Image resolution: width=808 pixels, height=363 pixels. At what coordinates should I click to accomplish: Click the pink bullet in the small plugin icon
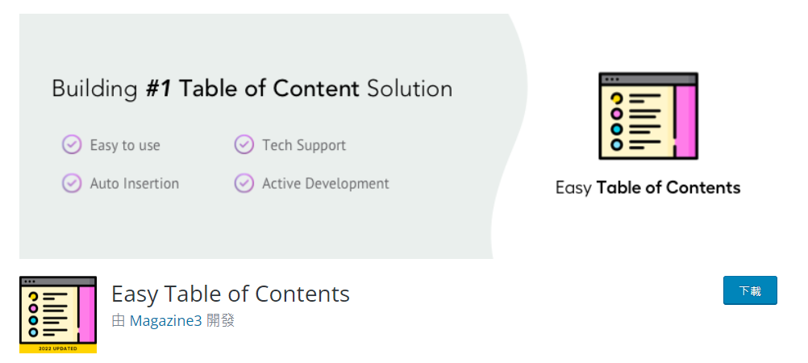[34, 308]
